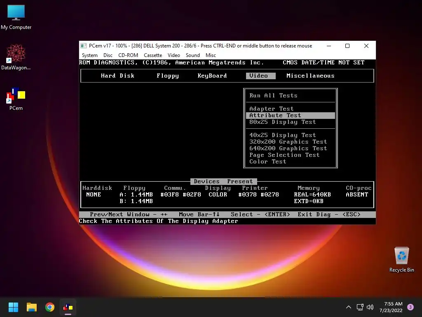
Task: Maximize the PCem window
Action: click(x=347, y=46)
